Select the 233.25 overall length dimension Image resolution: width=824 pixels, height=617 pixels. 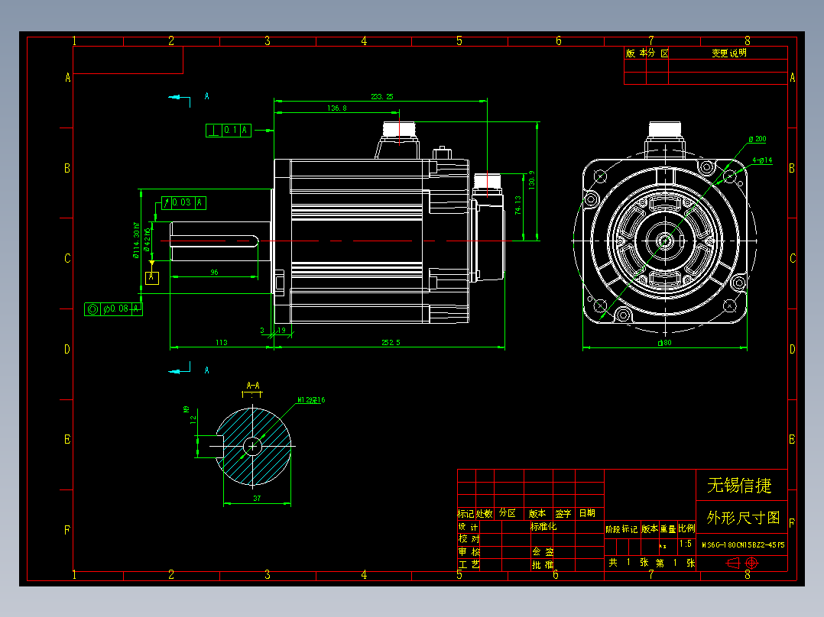[x=382, y=97]
